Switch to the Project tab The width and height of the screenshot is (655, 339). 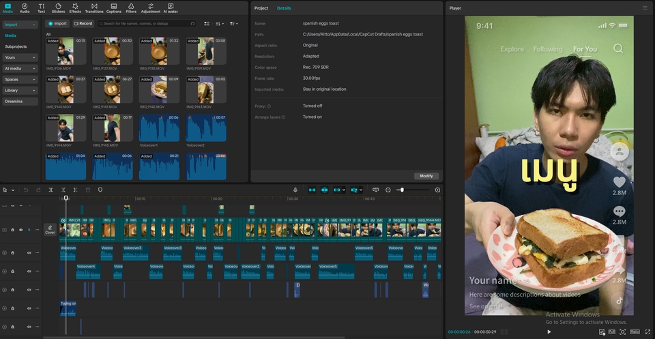click(x=261, y=8)
